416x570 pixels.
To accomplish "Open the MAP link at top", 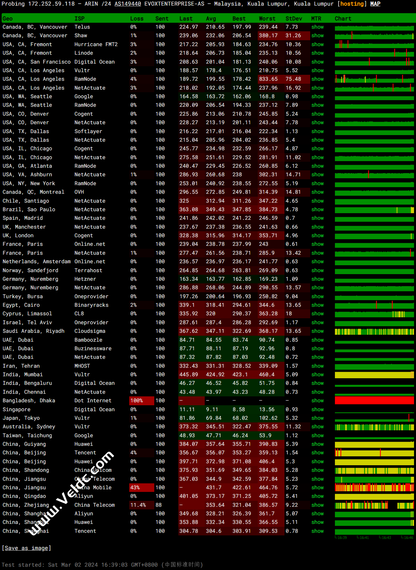I will pyautogui.click(x=375, y=4).
